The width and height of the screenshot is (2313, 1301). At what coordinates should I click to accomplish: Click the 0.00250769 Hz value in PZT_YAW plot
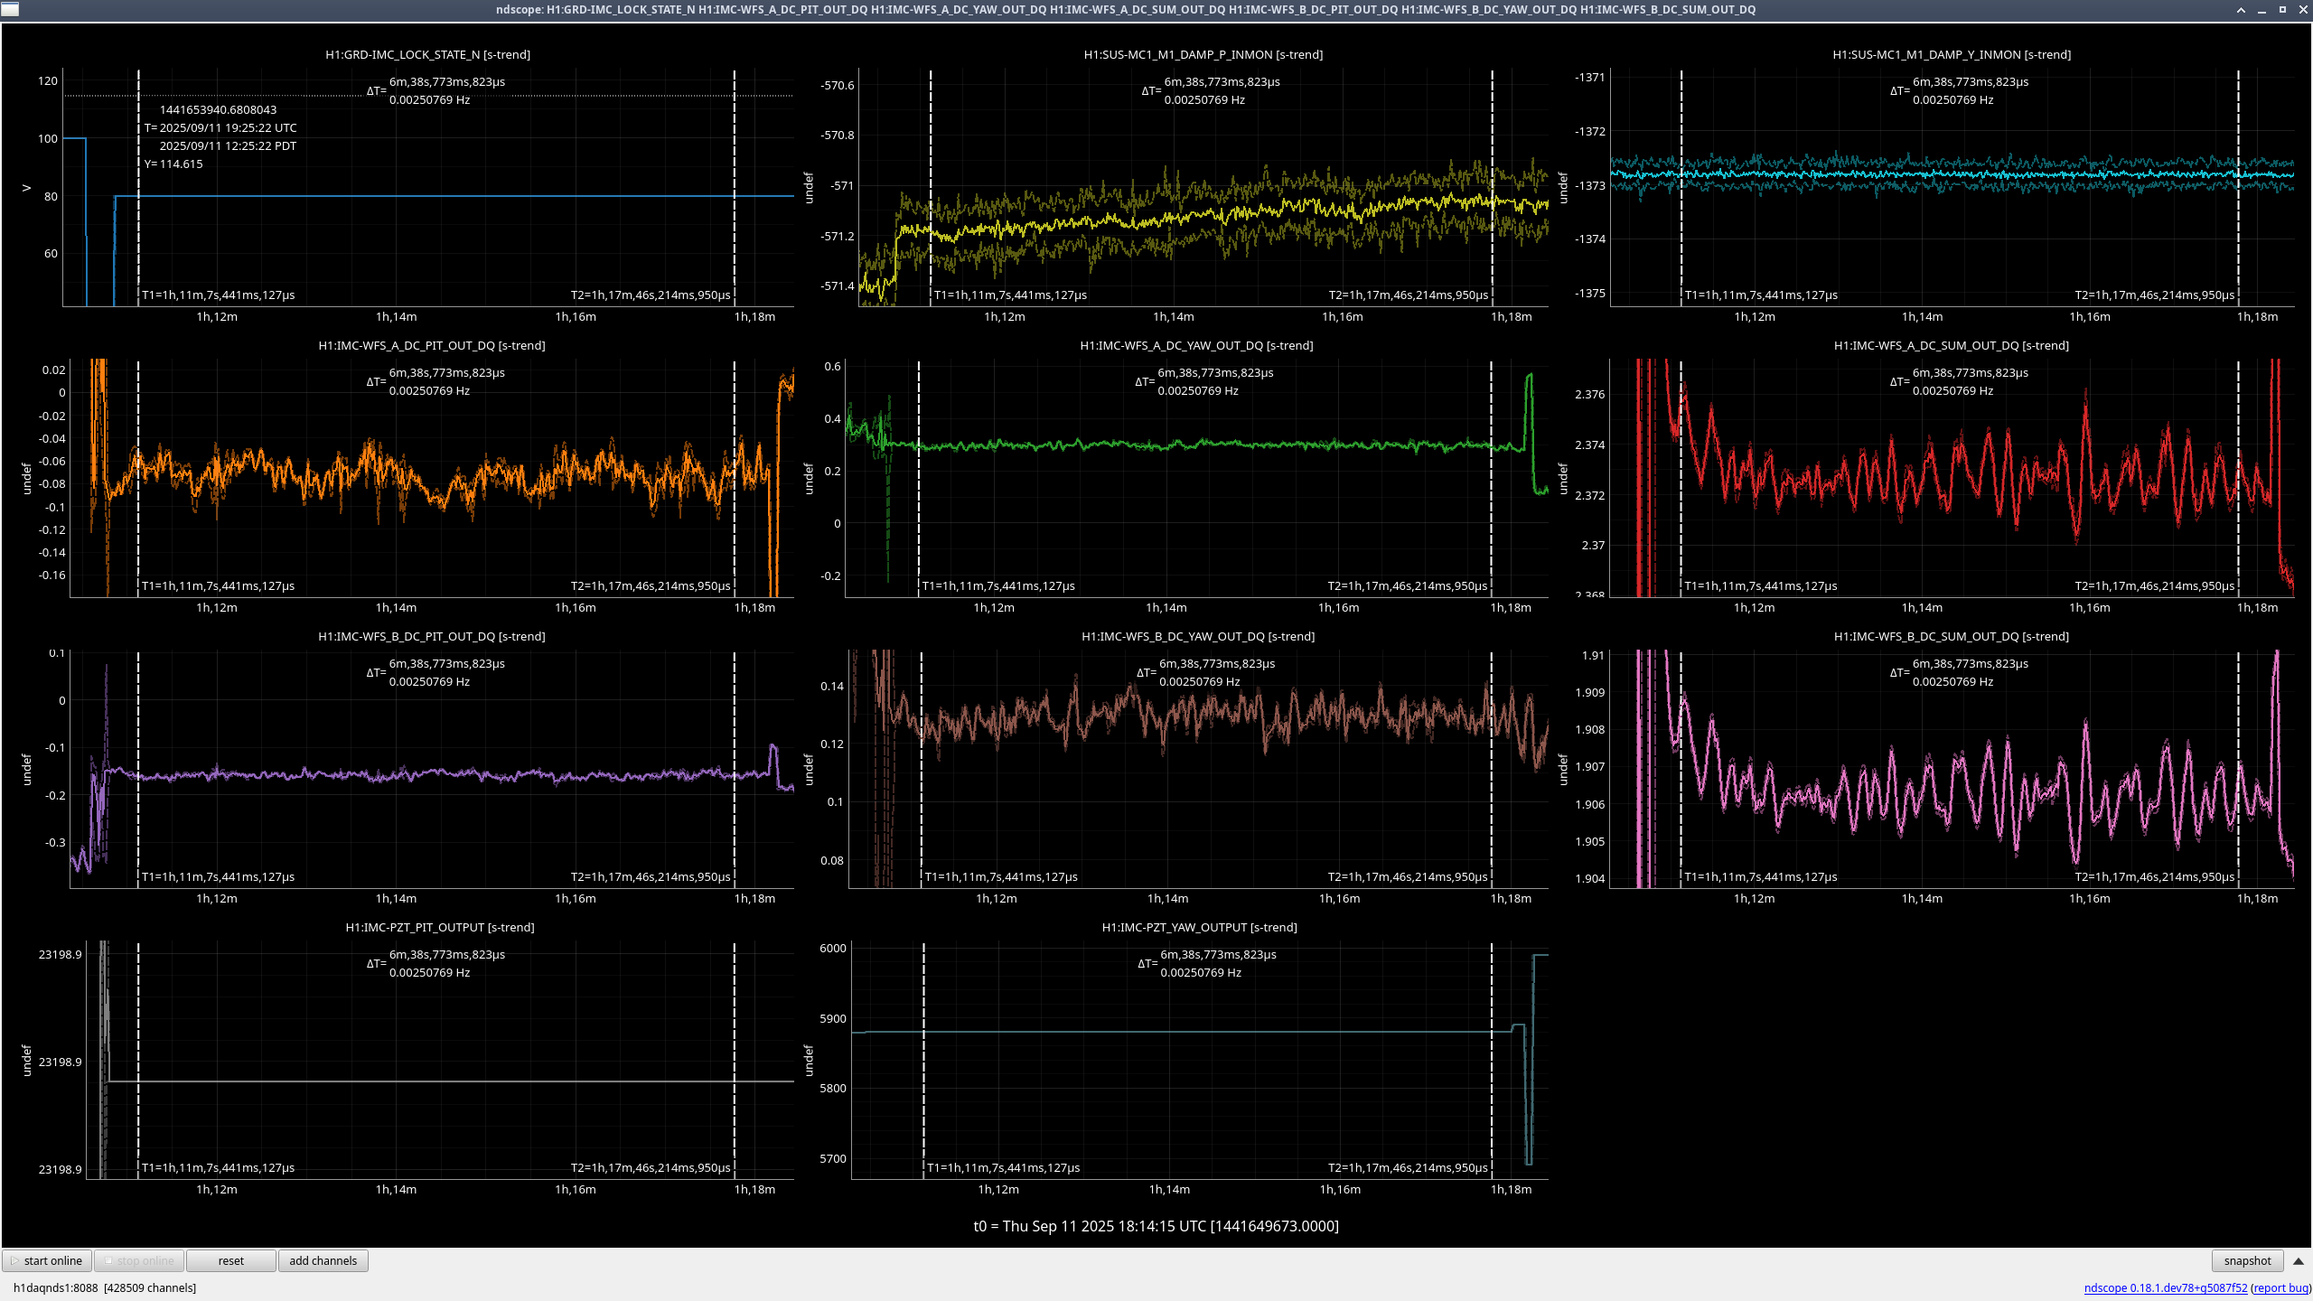click(x=1200, y=973)
